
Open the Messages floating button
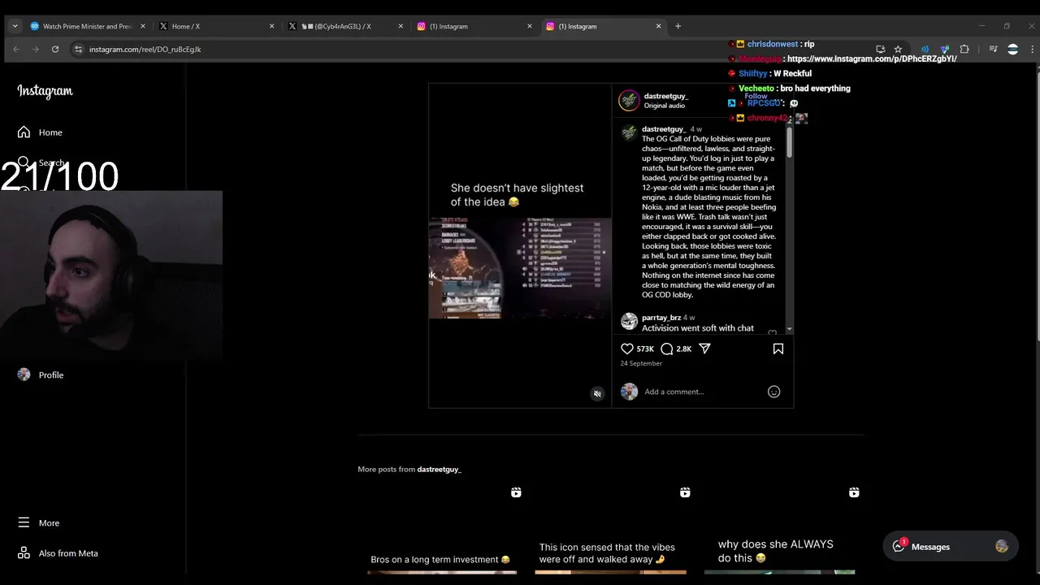pos(950,547)
